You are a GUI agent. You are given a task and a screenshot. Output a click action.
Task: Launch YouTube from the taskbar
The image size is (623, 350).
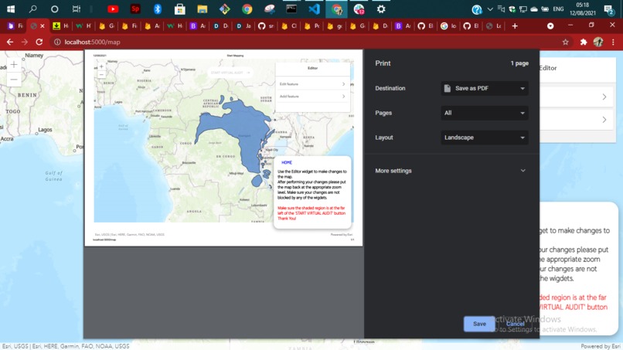113,8
